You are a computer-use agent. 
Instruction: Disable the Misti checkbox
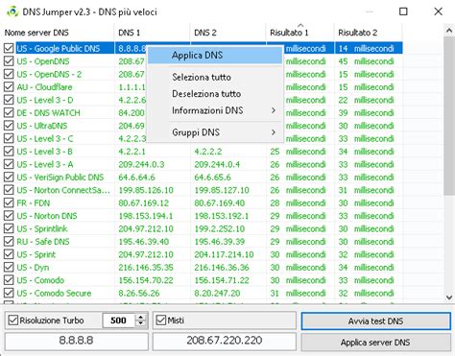(161, 320)
